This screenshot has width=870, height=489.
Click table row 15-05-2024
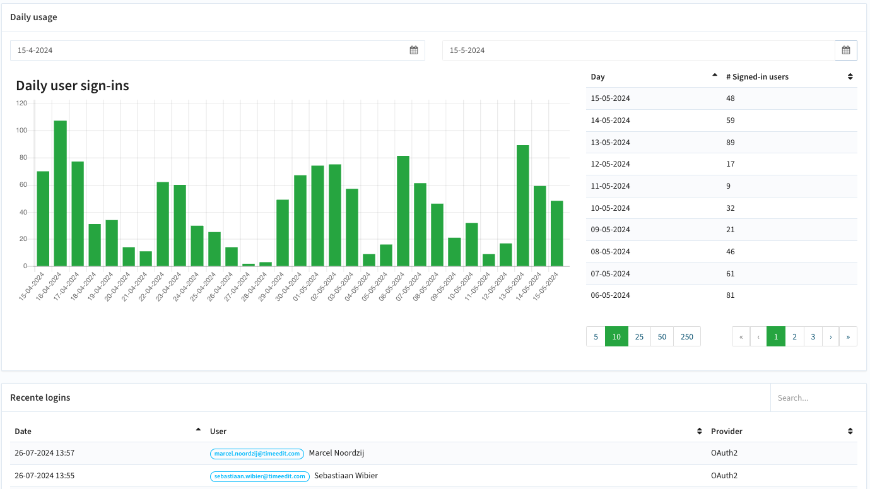click(x=722, y=98)
